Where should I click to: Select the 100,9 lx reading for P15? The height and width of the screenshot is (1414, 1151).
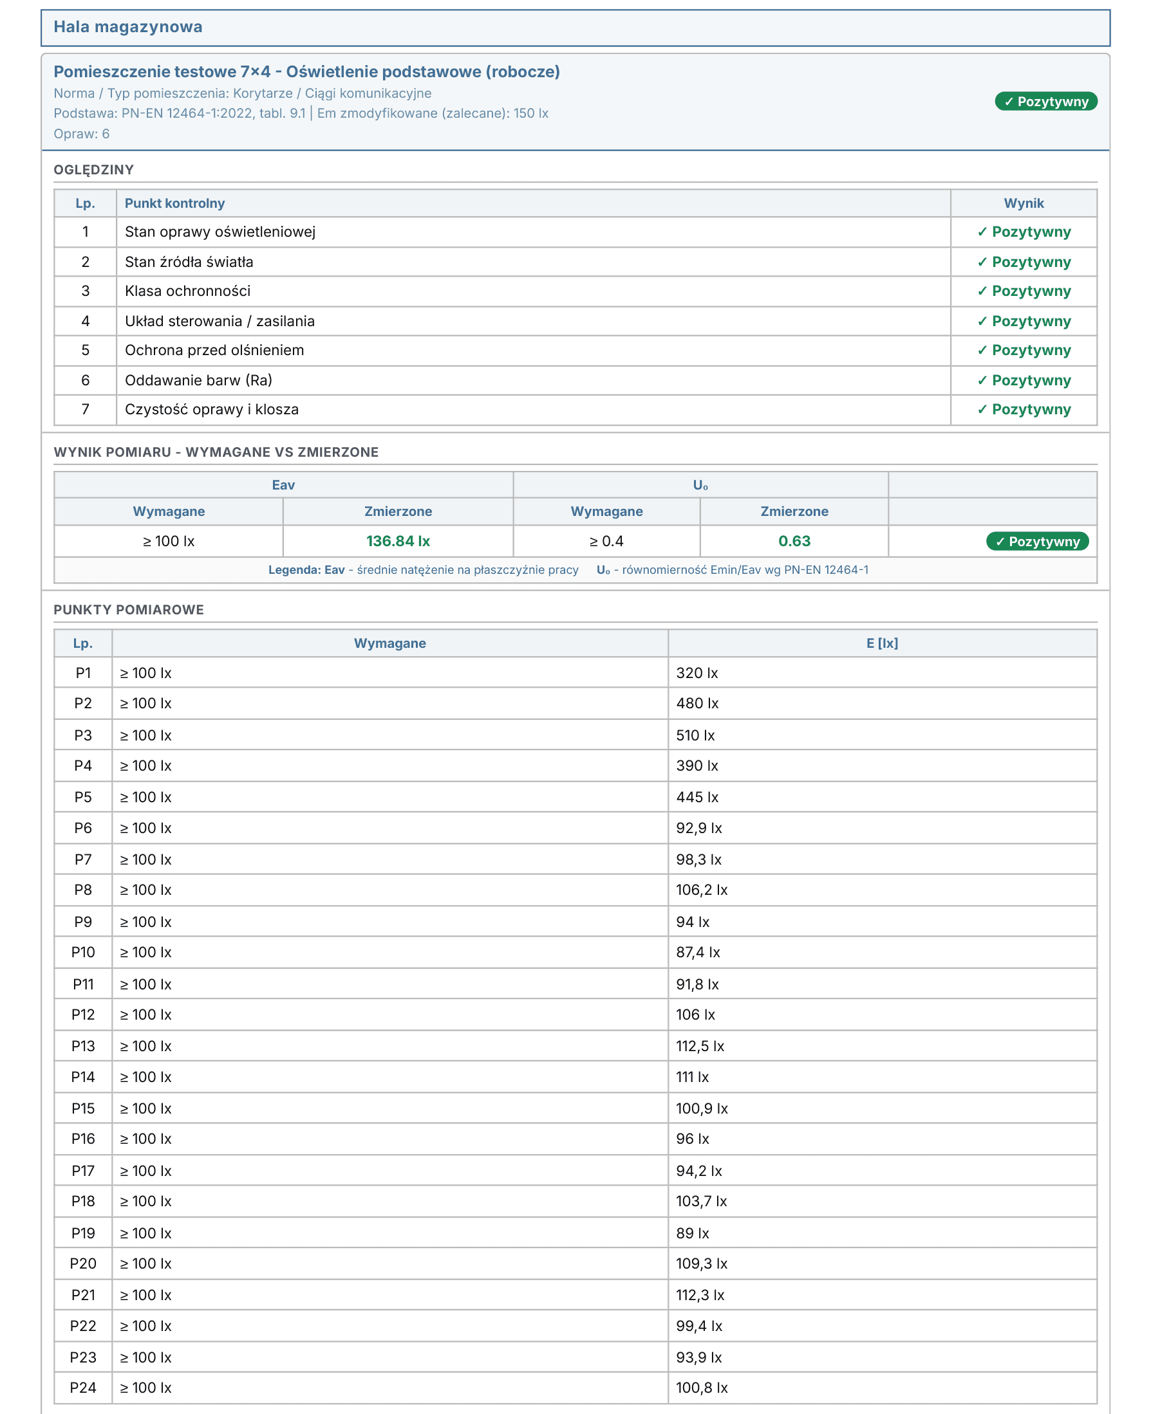[702, 1108]
